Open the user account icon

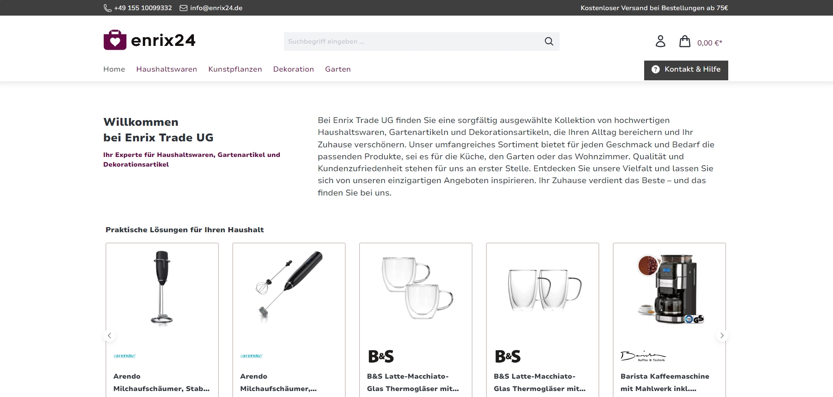coord(660,41)
